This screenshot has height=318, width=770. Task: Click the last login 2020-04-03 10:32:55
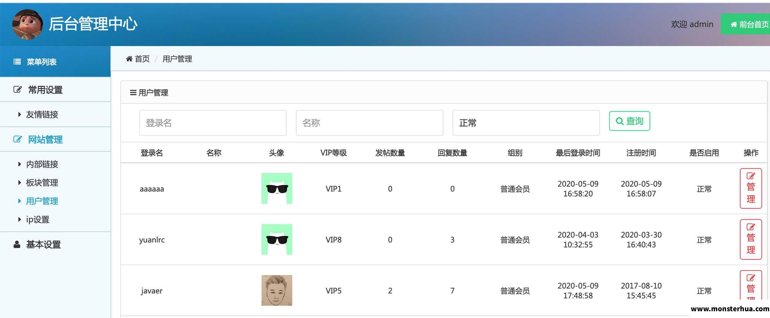pyautogui.click(x=578, y=240)
